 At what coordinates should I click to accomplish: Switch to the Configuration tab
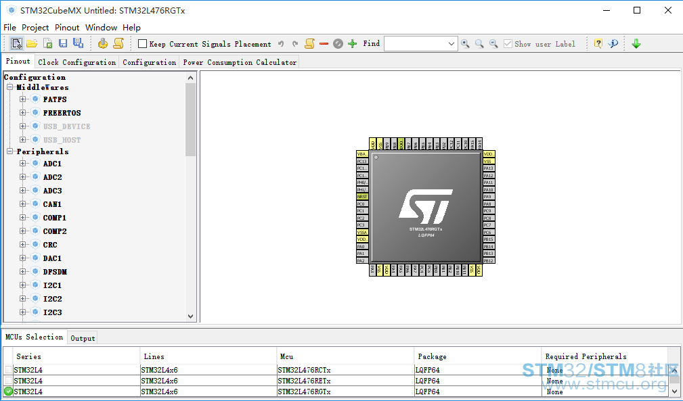point(150,62)
